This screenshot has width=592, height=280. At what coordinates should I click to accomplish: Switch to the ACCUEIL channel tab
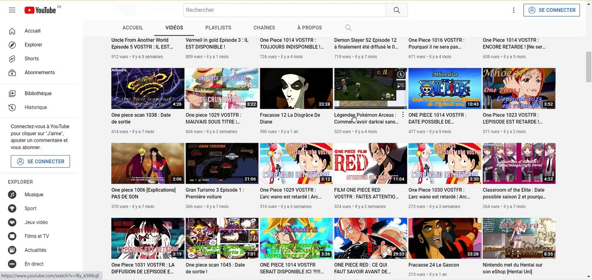133,28
